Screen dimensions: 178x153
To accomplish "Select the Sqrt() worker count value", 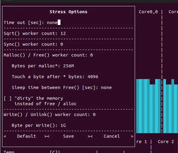I will pyautogui.click(x=63, y=33).
